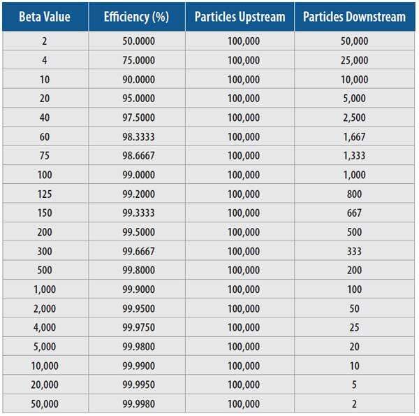Select the 99.9980 efficiency cell
Image resolution: width=419 pixels, height=416 pixels.
click(x=137, y=403)
